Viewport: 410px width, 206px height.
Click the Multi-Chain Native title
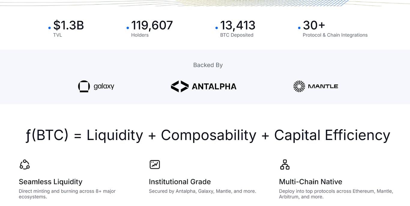[x=311, y=182]
